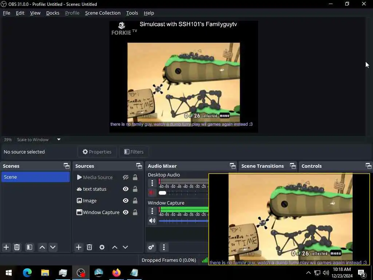Open the Tools menu

click(x=132, y=13)
